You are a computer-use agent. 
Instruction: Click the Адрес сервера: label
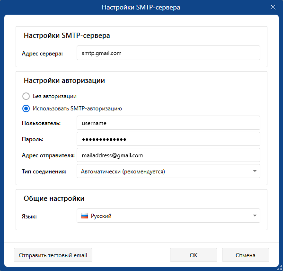point(43,54)
